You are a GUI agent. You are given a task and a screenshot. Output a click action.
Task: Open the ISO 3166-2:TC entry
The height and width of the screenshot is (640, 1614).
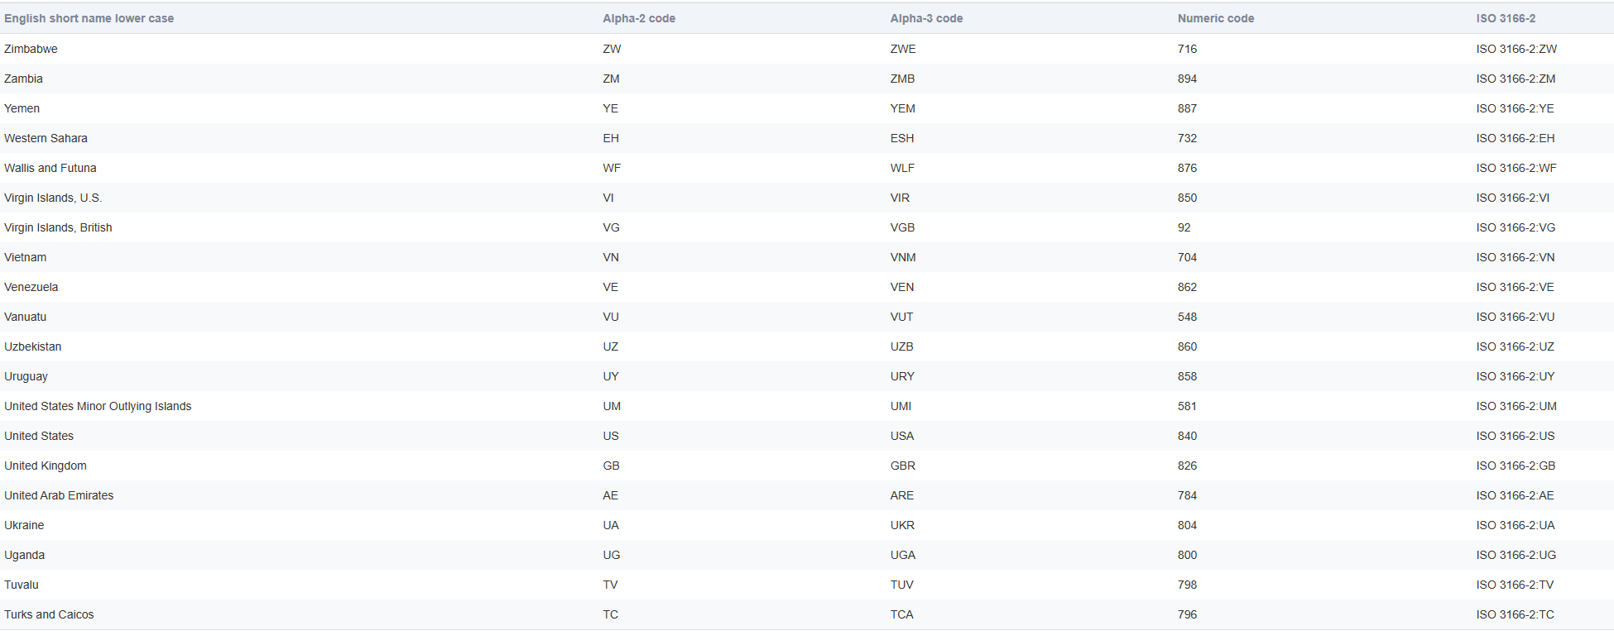1515,614
